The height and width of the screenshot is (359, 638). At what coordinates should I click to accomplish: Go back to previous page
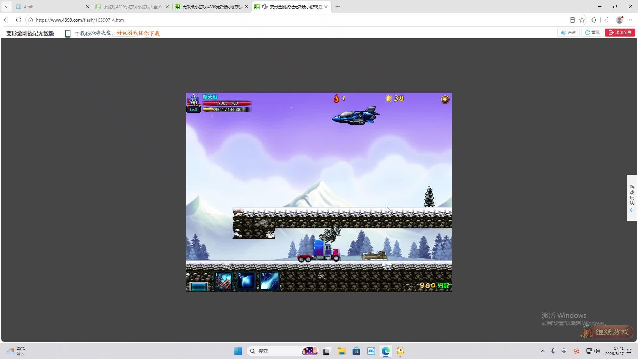(7, 20)
